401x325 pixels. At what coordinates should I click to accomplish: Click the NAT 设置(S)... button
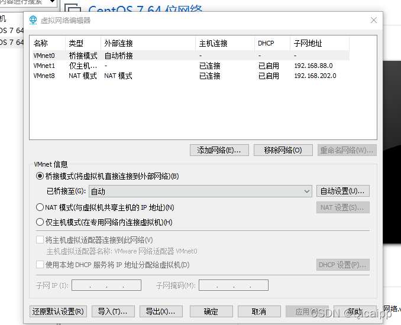click(x=342, y=207)
